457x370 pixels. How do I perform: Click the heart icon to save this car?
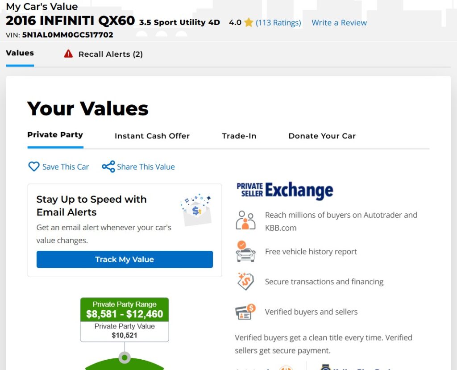pos(34,167)
